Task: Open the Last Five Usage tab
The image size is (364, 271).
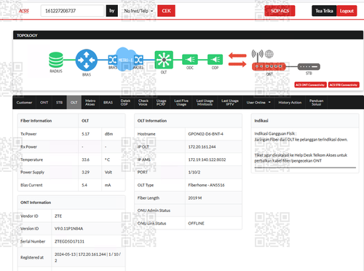Action: [x=181, y=103]
